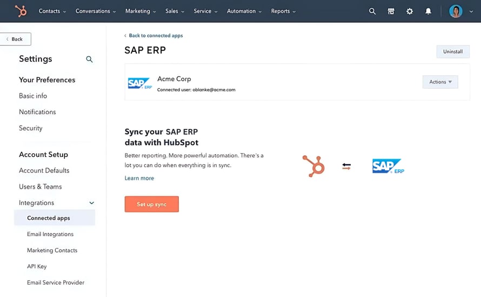
Task: Click the Sync your SAP ERP heading
Action: [x=162, y=137]
